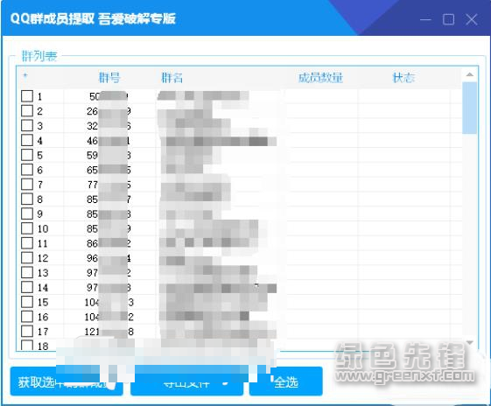
Task: Minimize the QQ群成员提取 window
Action: point(425,19)
